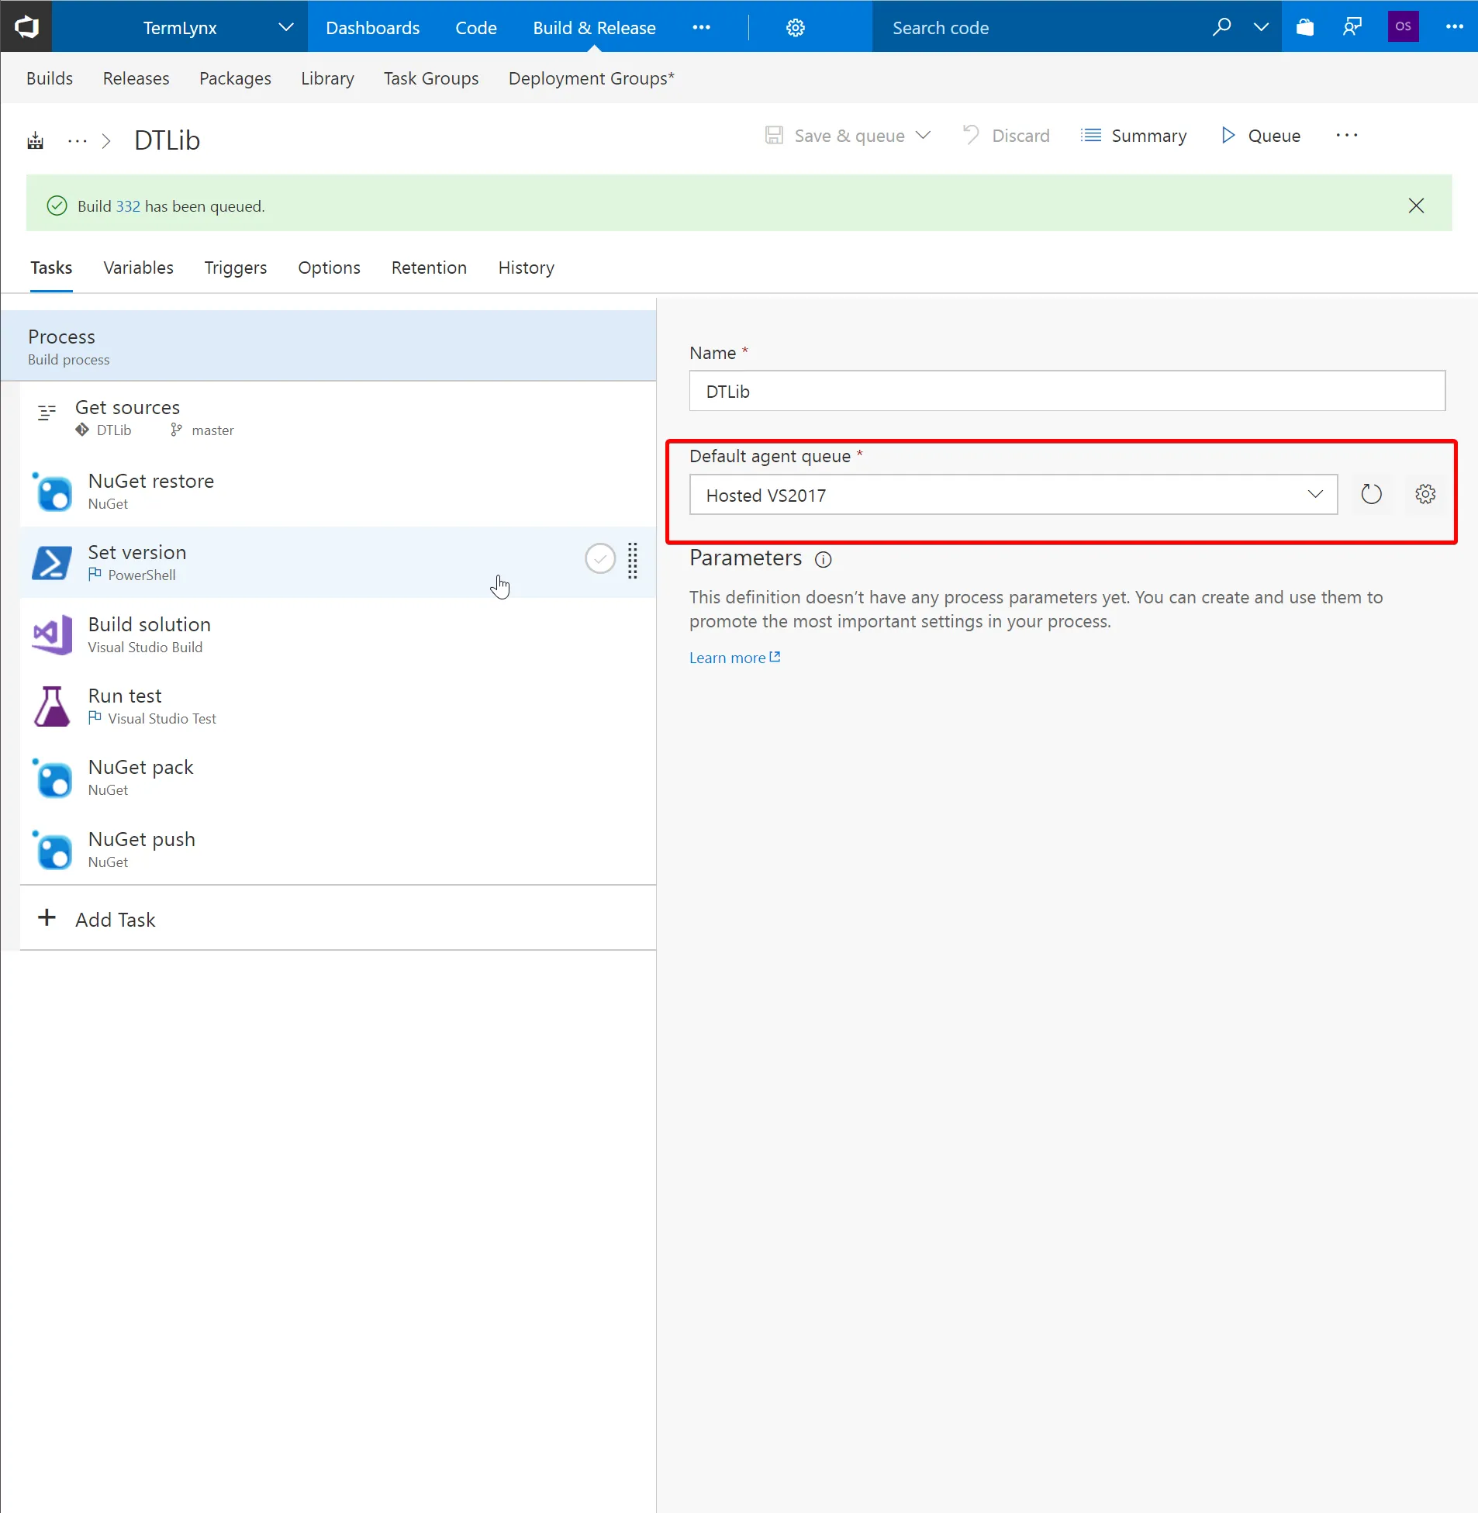Refresh the default agent queue list
The width and height of the screenshot is (1478, 1513).
tap(1371, 495)
